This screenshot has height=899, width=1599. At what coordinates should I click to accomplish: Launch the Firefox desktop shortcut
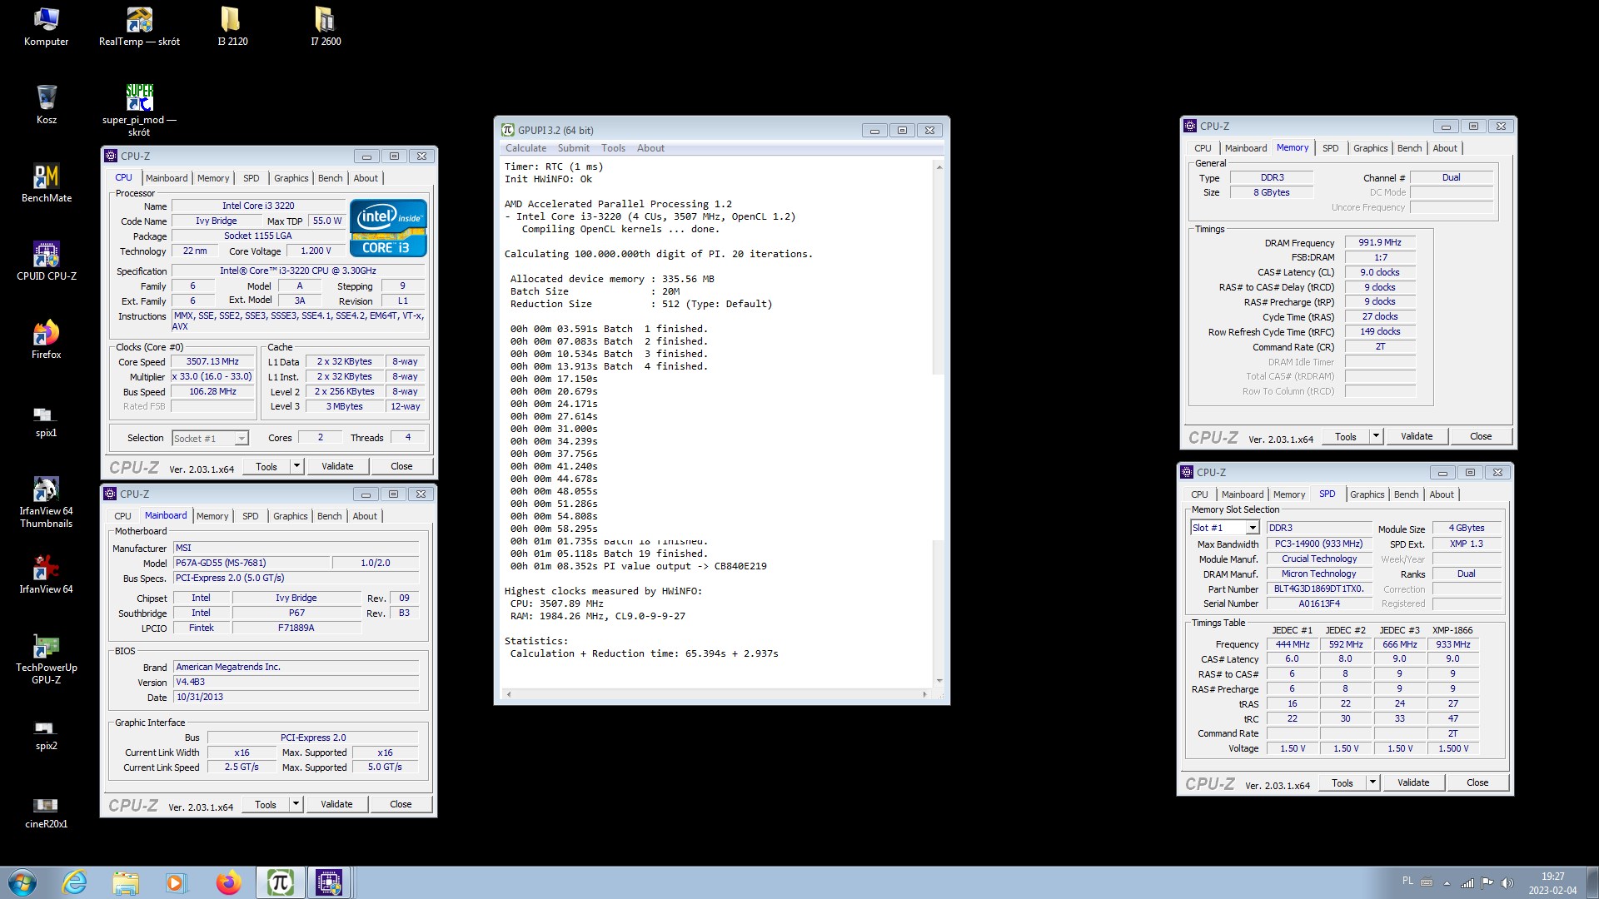(47, 340)
